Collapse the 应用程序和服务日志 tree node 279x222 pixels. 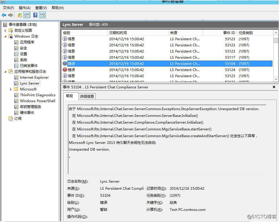(5, 72)
